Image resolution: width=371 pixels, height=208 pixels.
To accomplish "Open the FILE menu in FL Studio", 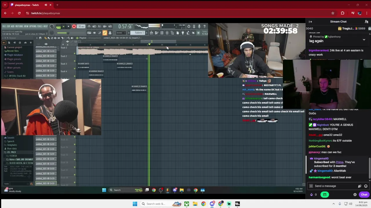I will (x=4, y=26).
